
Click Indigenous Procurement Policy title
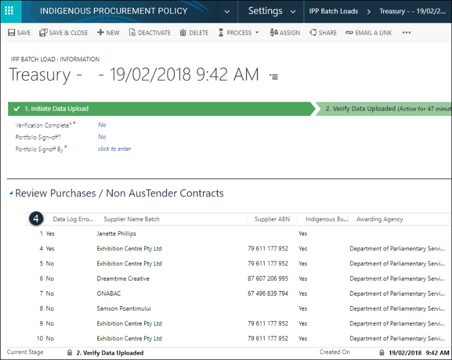[x=114, y=11]
